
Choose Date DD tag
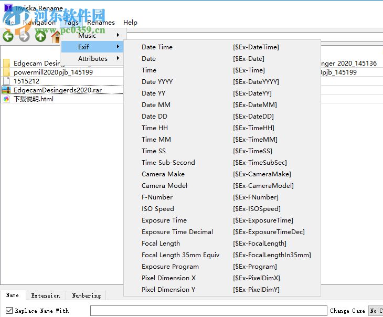click(x=222, y=117)
